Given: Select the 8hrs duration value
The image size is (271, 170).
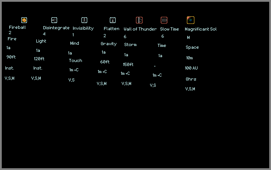Looking at the screenshot, I should pos(191,79).
